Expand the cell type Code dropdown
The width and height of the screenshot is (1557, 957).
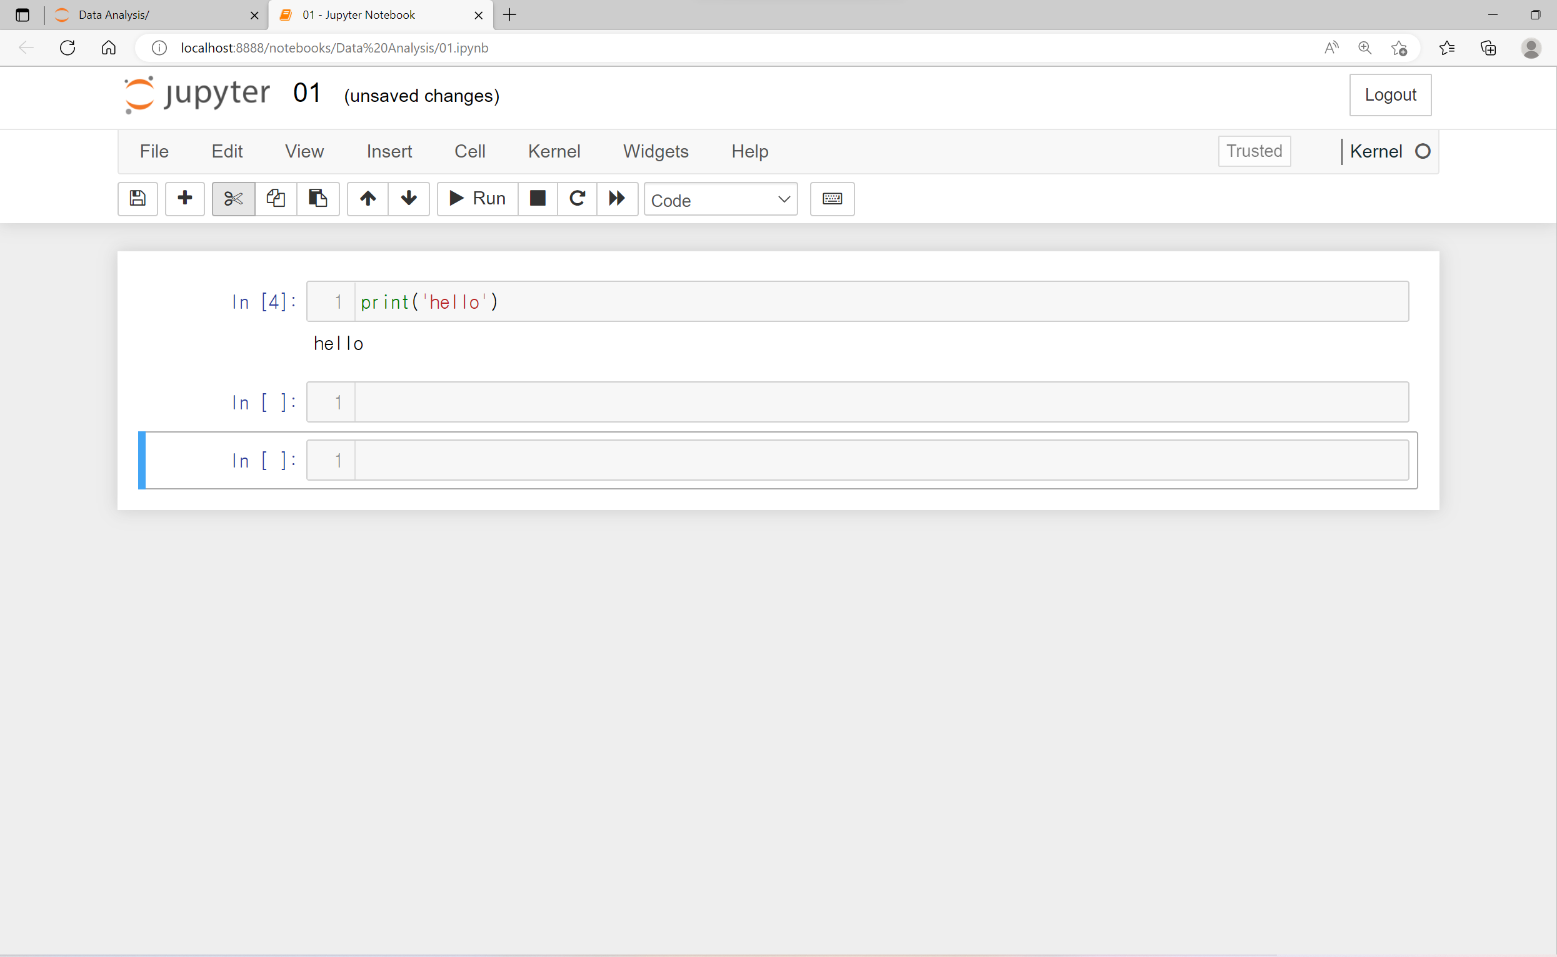720,200
